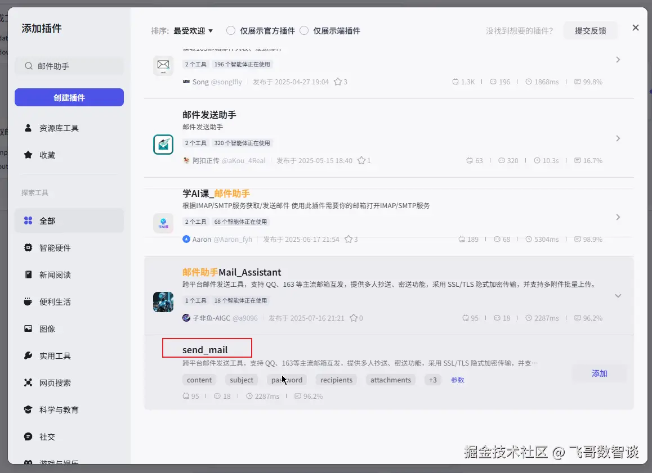Screen dimensions: 652x473
Task: Click the 科学与教育 graduation cap icon
Action: 28,409
